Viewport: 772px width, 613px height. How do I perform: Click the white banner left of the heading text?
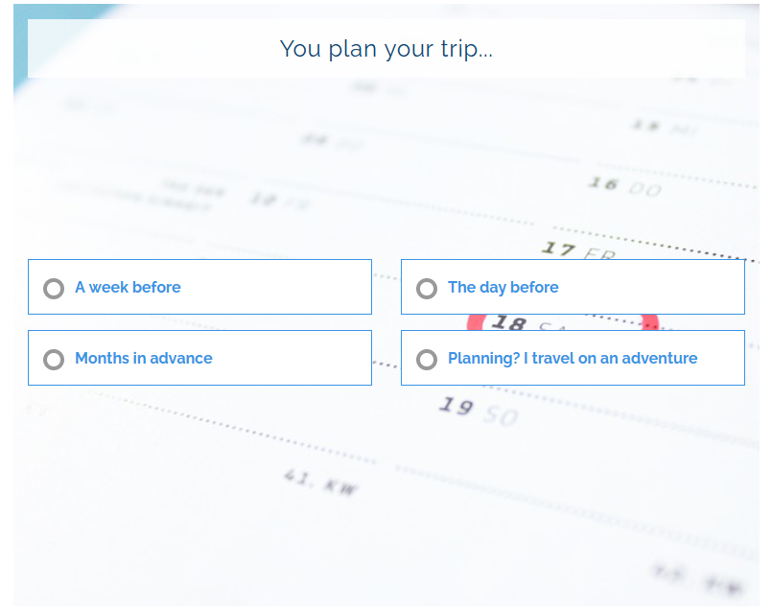[x=144, y=49]
